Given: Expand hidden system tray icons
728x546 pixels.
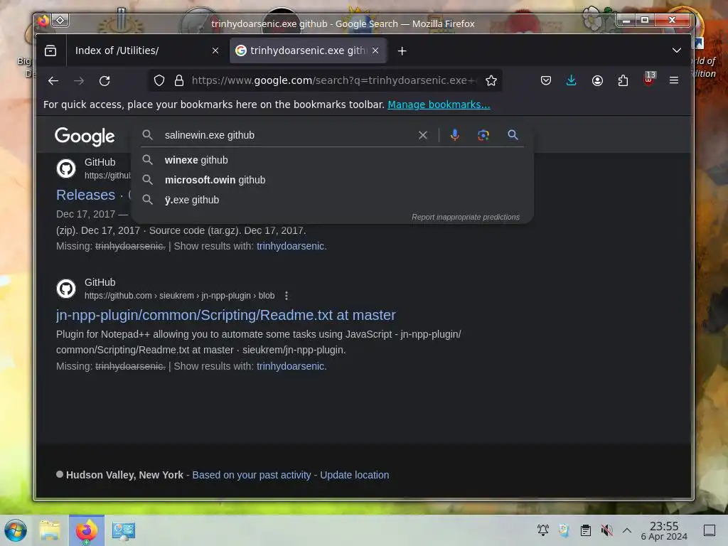Looking at the screenshot, I should [x=627, y=530].
